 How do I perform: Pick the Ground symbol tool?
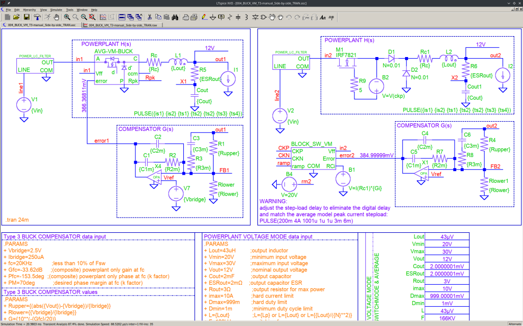(213, 17)
